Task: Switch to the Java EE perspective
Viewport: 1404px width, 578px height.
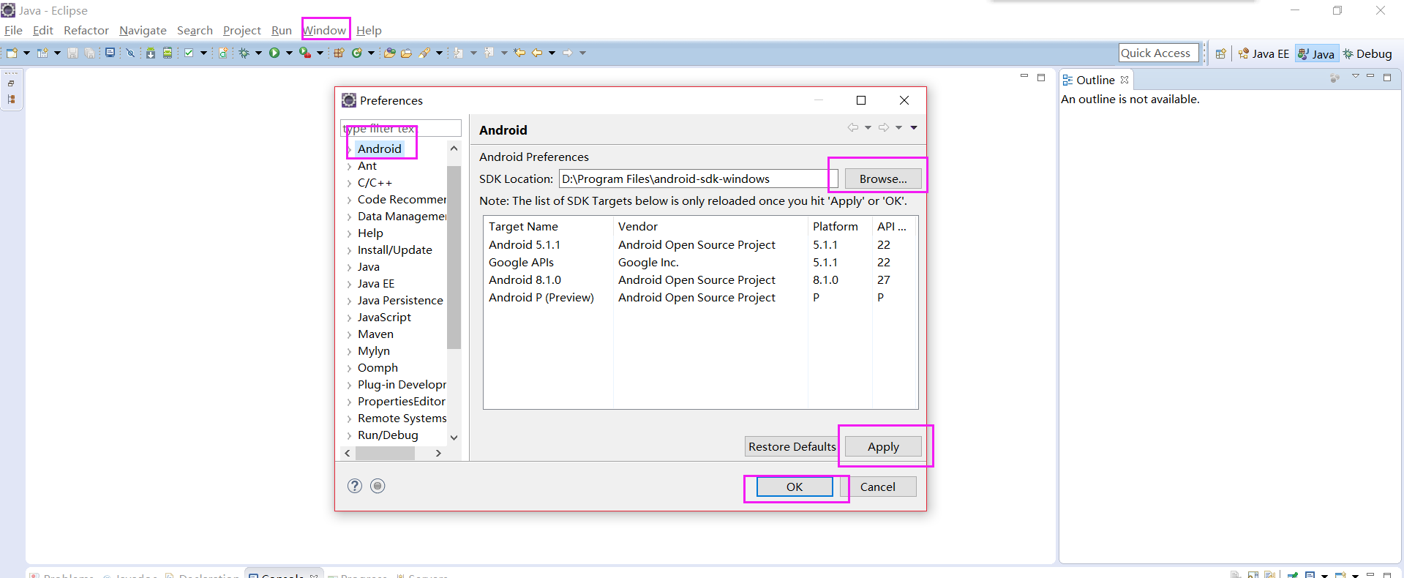Action: click(x=1264, y=53)
